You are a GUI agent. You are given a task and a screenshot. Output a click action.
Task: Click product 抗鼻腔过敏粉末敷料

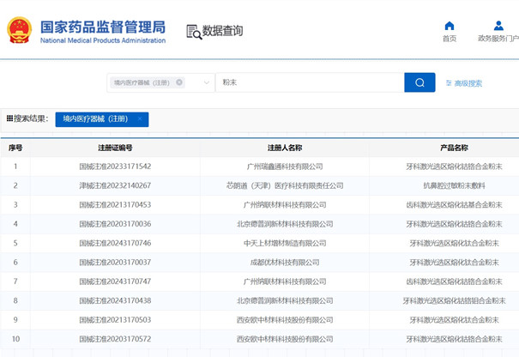[x=454, y=185]
